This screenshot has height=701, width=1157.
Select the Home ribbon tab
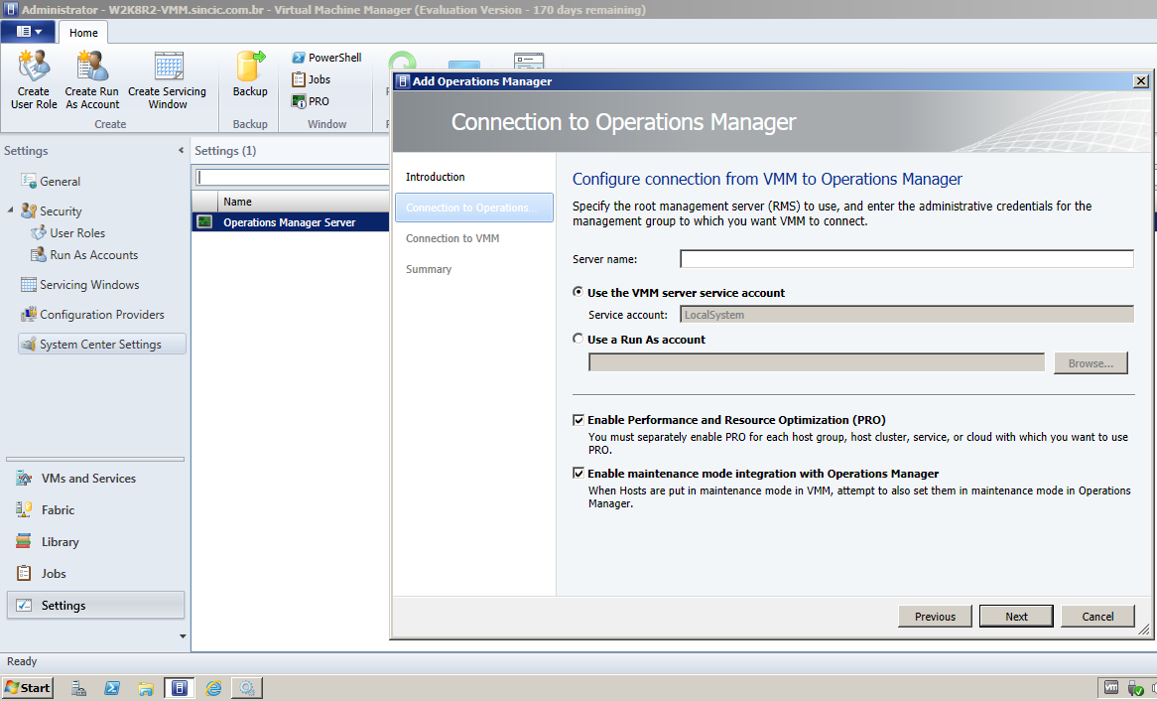pos(83,33)
